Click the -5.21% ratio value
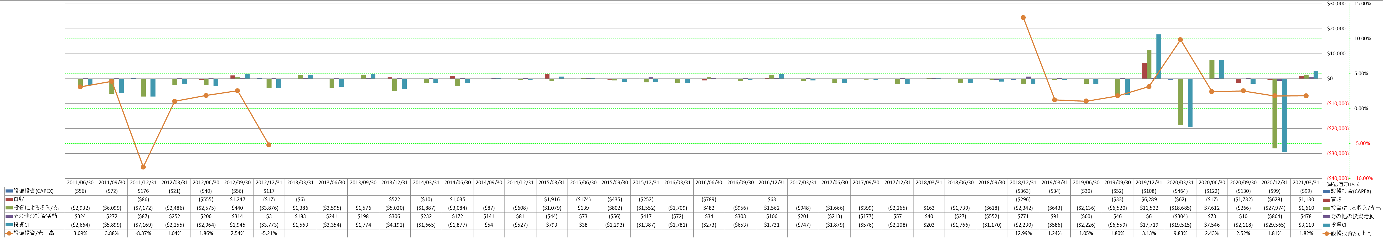This screenshot has height=238, width=1383. (x=269, y=233)
